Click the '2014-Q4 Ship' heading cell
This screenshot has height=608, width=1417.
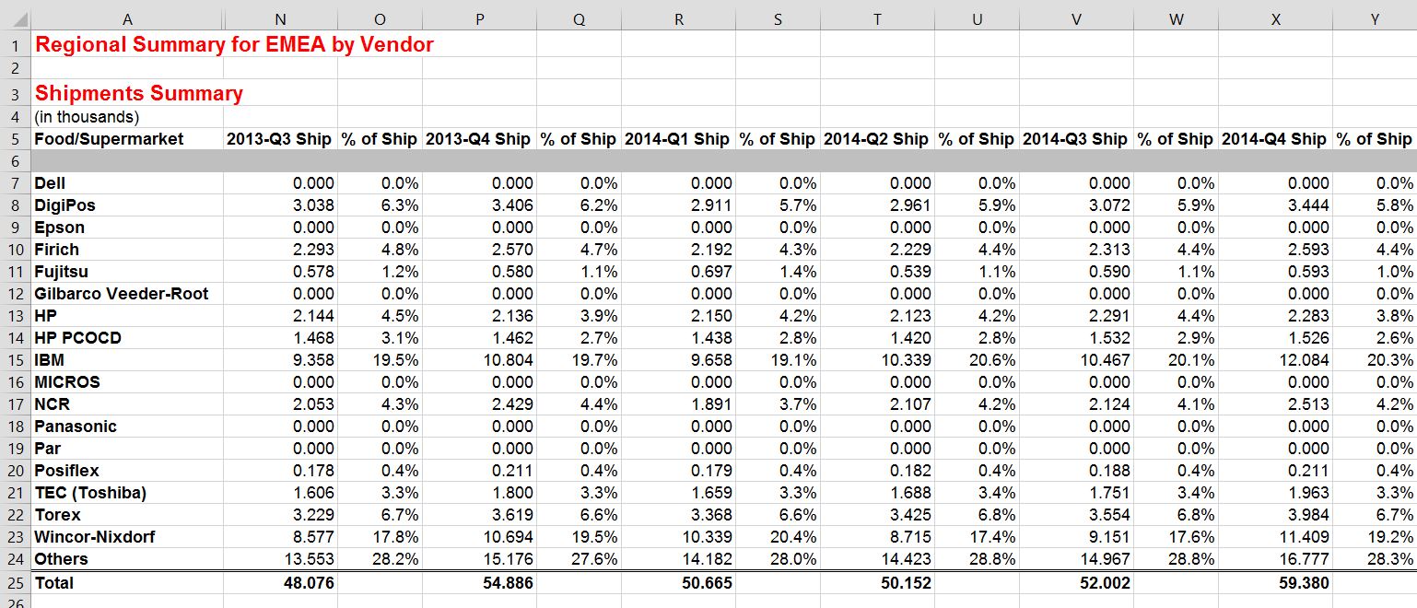click(x=1274, y=139)
